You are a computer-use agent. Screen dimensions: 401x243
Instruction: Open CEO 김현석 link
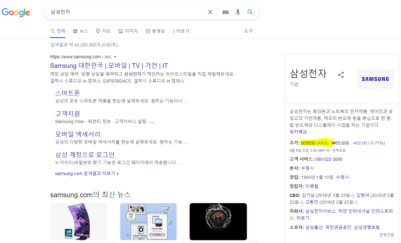coord(363,195)
